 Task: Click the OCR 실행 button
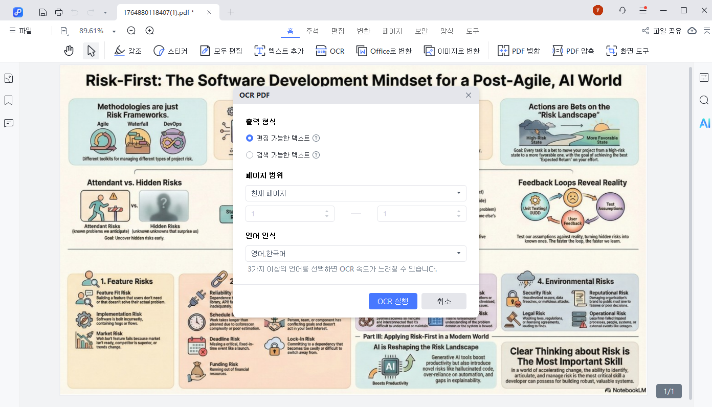393,301
